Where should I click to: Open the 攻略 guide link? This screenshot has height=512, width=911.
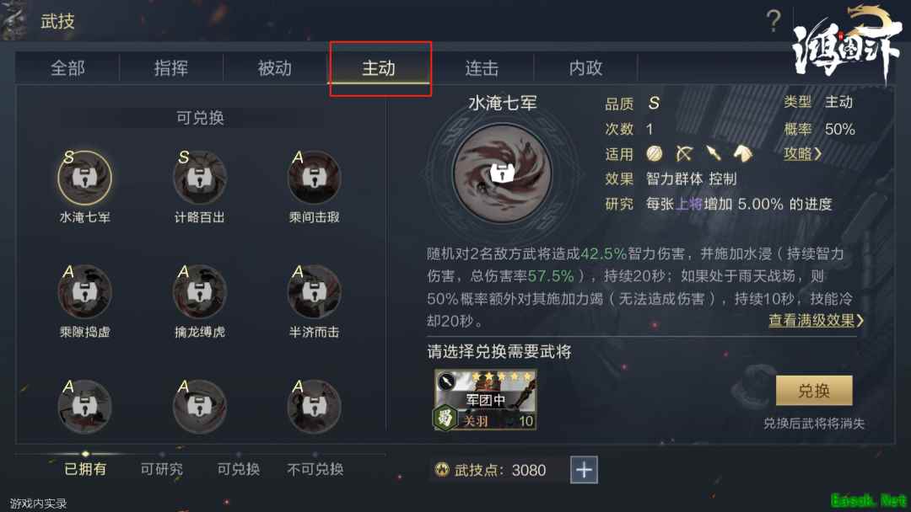coord(802,153)
